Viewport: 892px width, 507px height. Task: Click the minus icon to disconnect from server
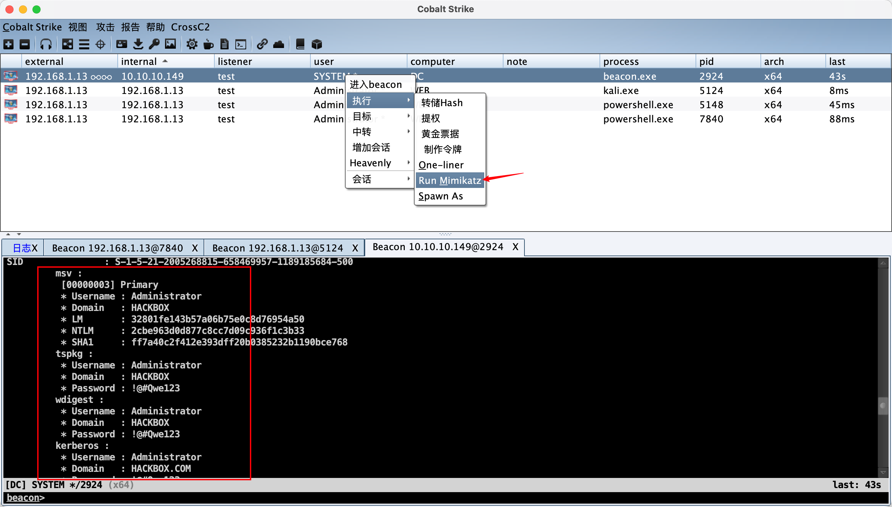pyautogui.click(x=24, y=44)
